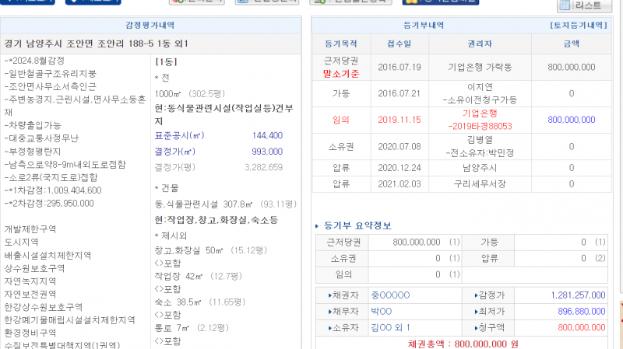Click 이지연 소유이전청구가등 cell
This screenshot has width=623, height=349.
(x=480, y=93)
